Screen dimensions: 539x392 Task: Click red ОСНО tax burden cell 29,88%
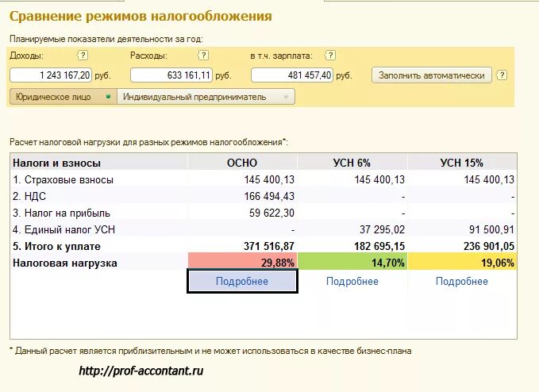243,263
